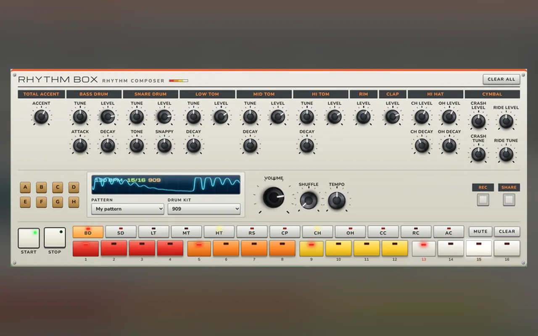Click the STOP playback pad

coord(55,238)
